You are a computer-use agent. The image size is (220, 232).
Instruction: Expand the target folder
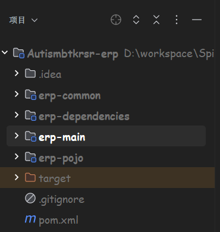pos(17,177)
